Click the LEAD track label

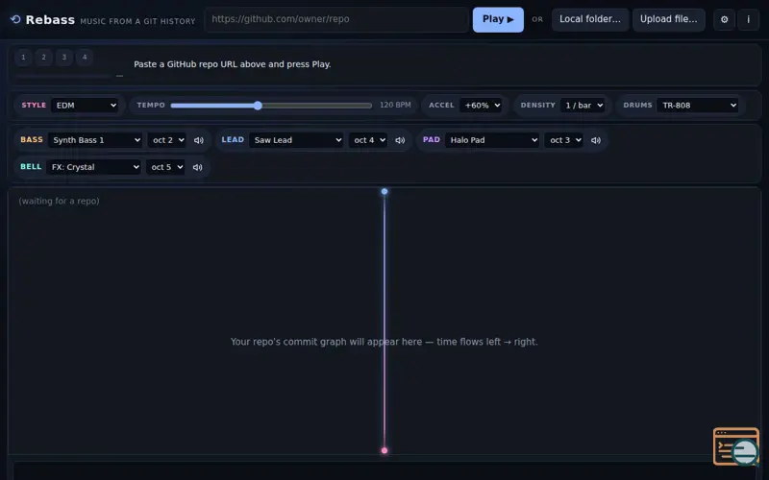tap(233, 139)
